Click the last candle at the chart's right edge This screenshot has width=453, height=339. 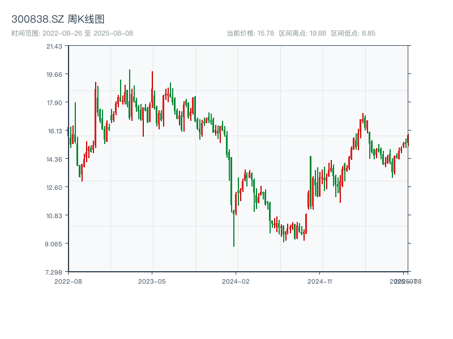407,139
